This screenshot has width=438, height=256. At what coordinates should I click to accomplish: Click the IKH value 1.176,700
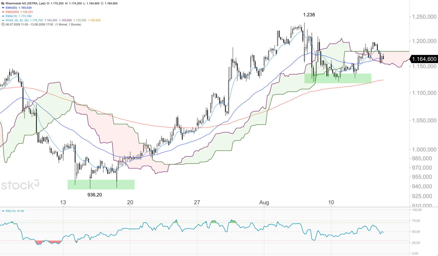(x=36, y=20)
